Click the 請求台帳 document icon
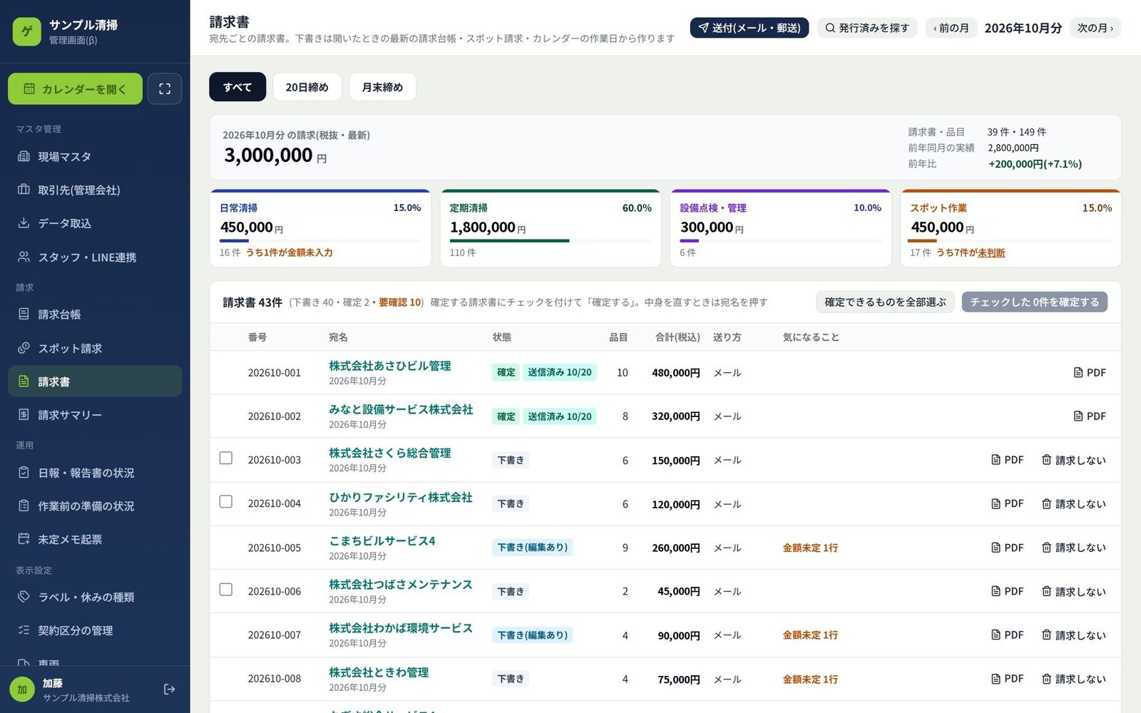This screenshot has width=1141, height=713. pyautogui.click(x=24, y=314)
